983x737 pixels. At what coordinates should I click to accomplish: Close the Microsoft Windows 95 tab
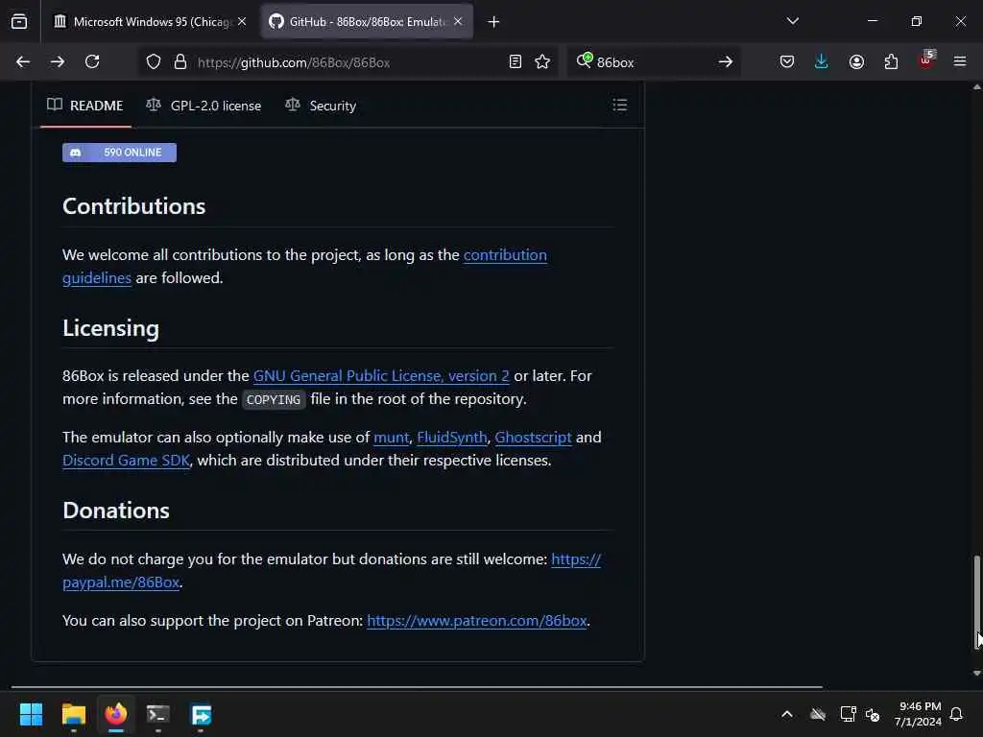(x=242, y=21)
